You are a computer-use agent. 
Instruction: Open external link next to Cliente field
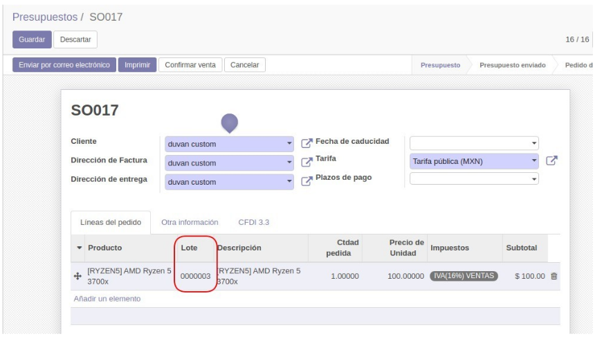307,144
